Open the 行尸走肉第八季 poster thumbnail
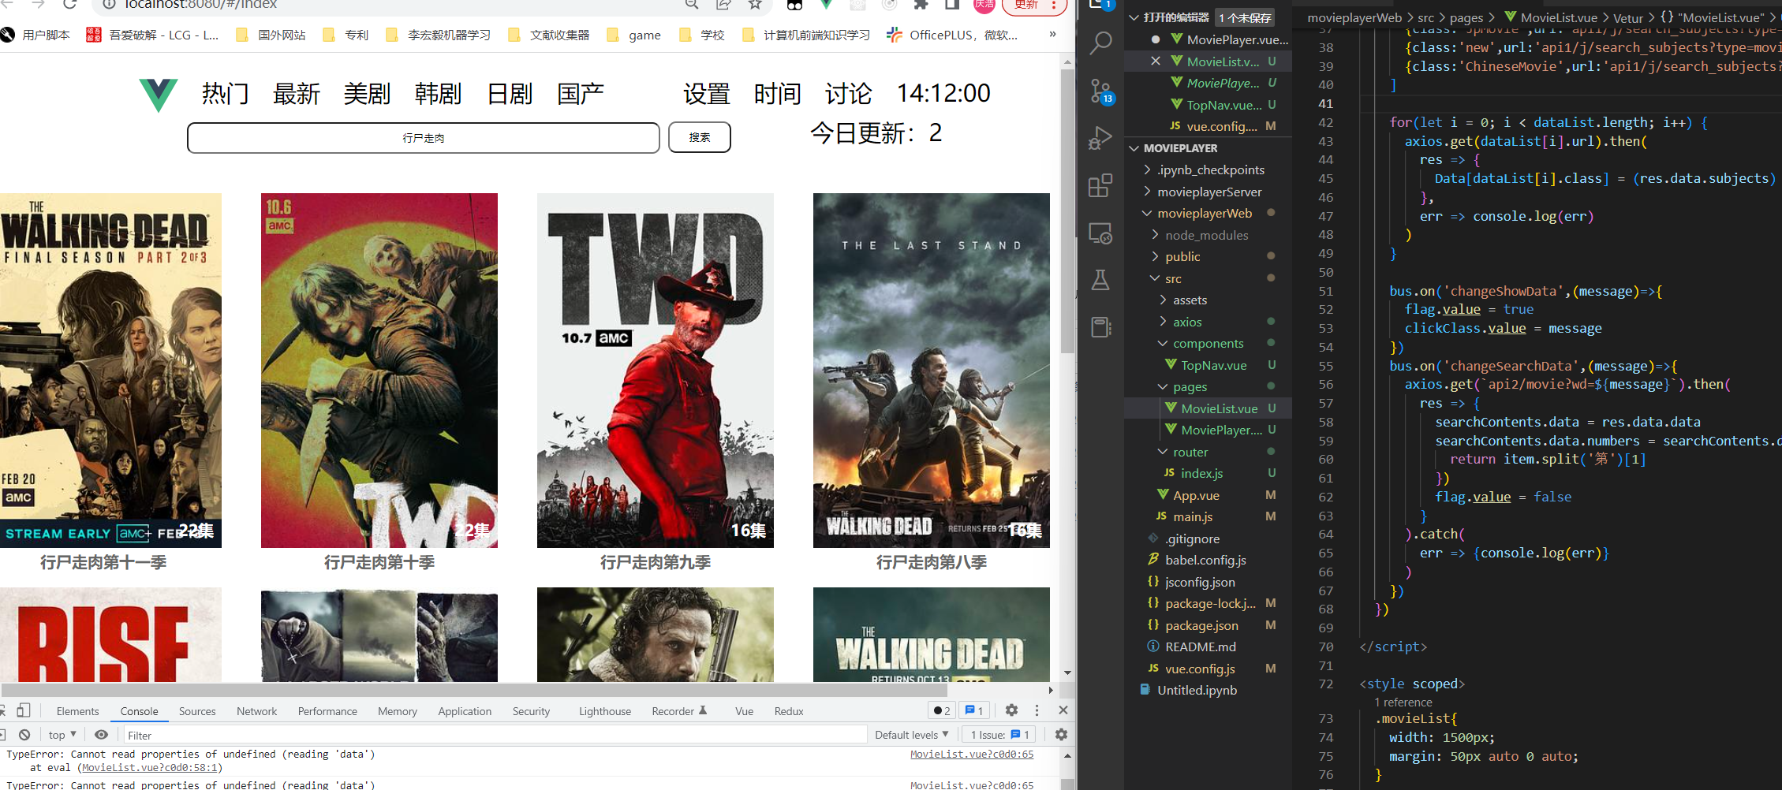This screenshot has height=790, width=1782. coord(932,371)
